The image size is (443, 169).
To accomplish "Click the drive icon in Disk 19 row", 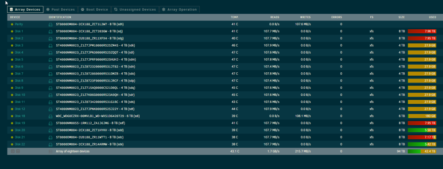I will [x=51, y=123].
